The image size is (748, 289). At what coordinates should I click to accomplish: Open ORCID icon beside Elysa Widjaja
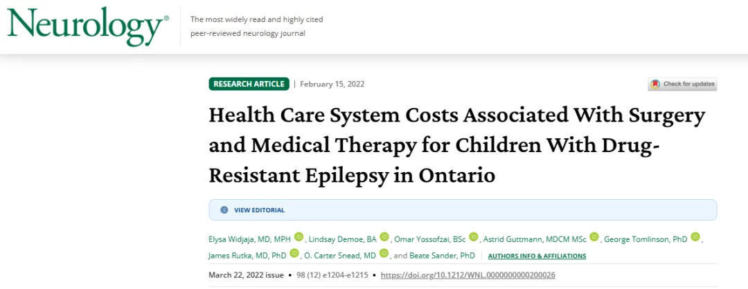coord(299,237)
